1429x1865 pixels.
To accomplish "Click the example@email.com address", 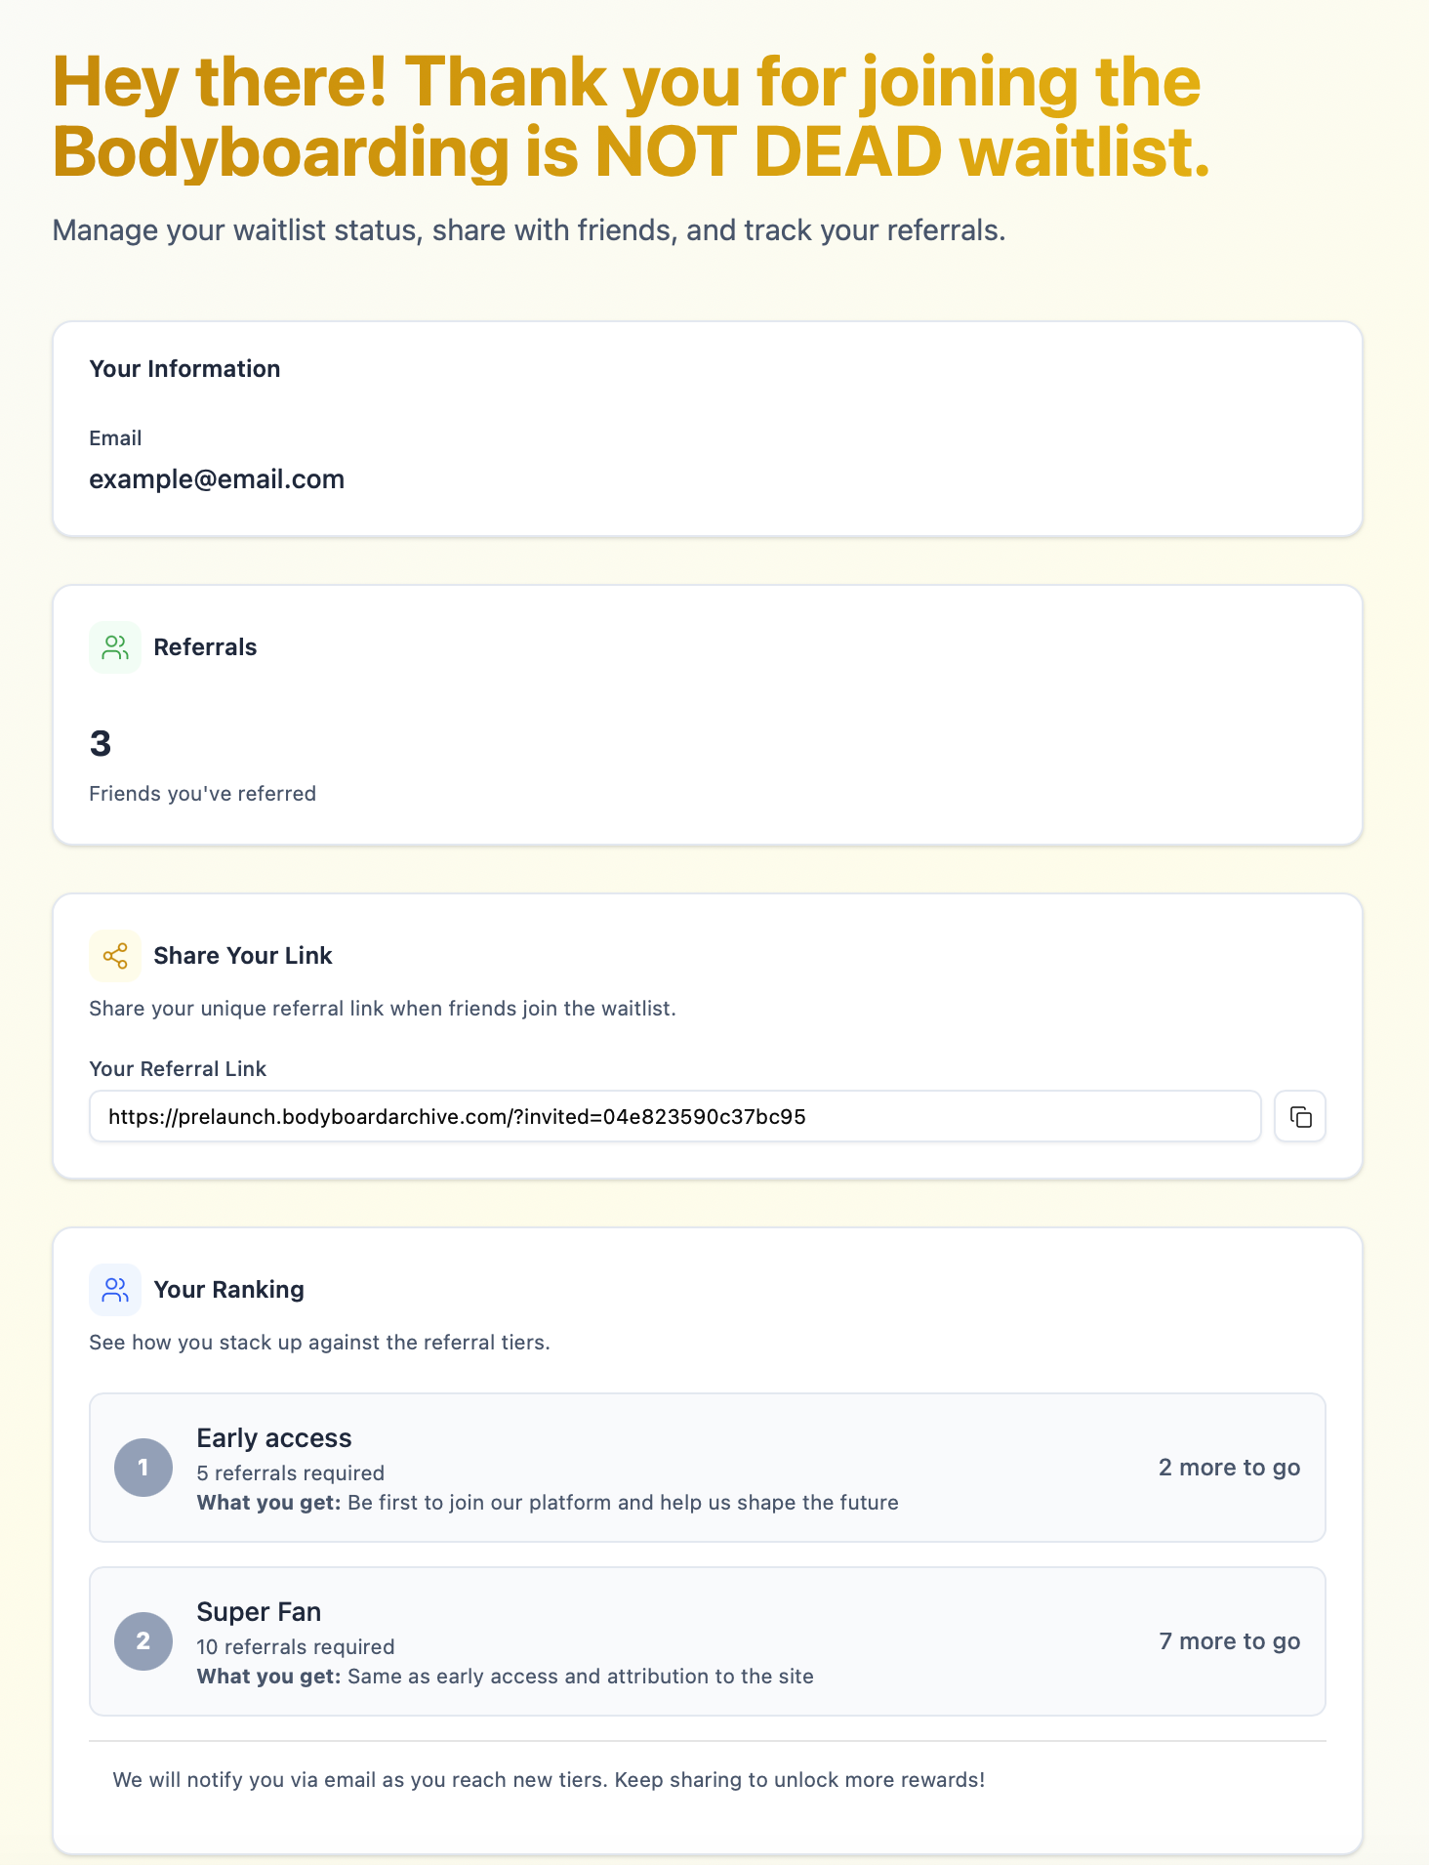I will coord(217,479).
